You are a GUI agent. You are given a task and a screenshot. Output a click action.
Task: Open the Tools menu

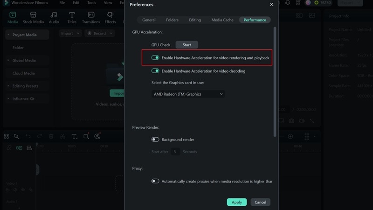click(91, 3)
